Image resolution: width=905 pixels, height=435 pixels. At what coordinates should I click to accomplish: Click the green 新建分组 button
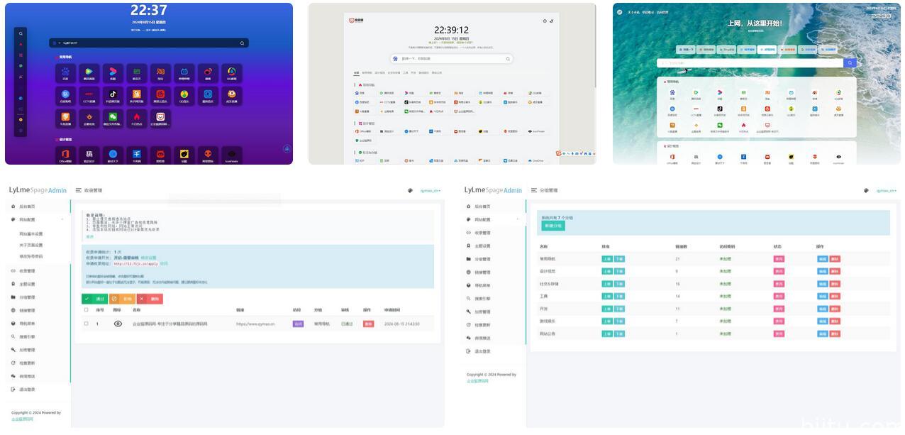click(553, 226)
